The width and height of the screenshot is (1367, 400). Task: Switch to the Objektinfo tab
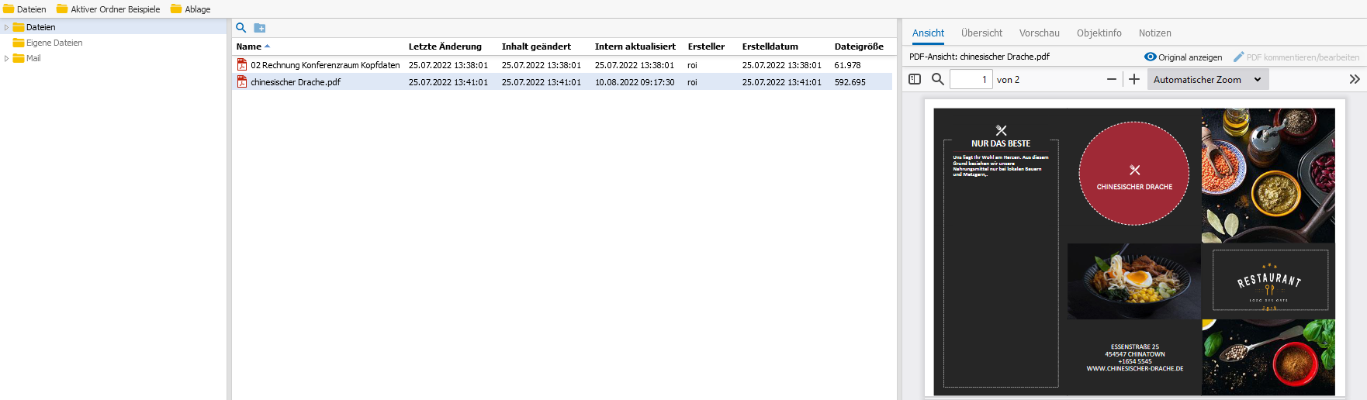(1099, 33)
